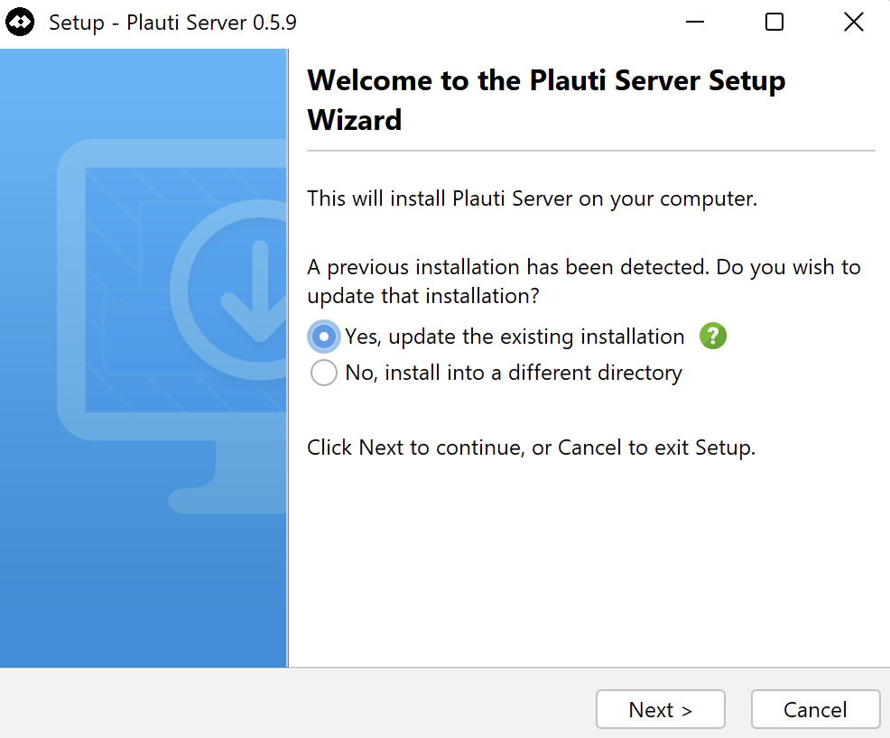This screenshot has width=890, height=738.
Task: Open the green question mark help icon
Action: click(713, 336)
